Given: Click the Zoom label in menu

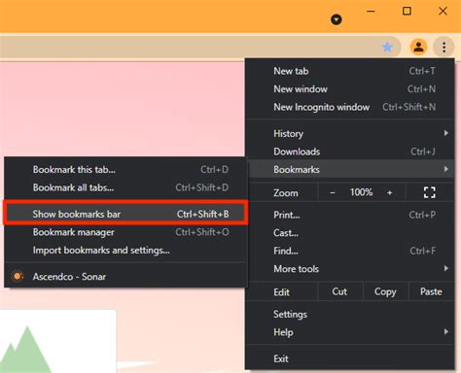Looking at the screenshot, I should (x=286, y=193).
